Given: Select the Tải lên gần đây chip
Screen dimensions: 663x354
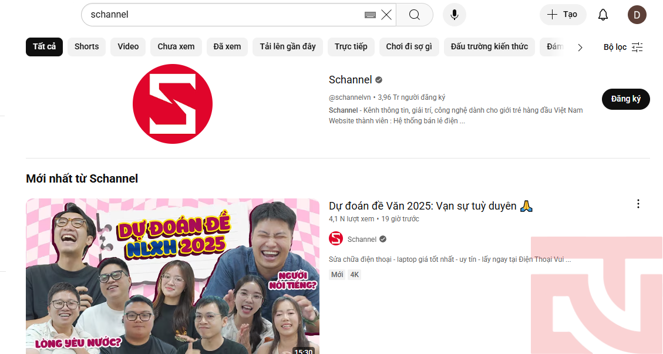Looking at the screenshot, I should click(288, 46).
